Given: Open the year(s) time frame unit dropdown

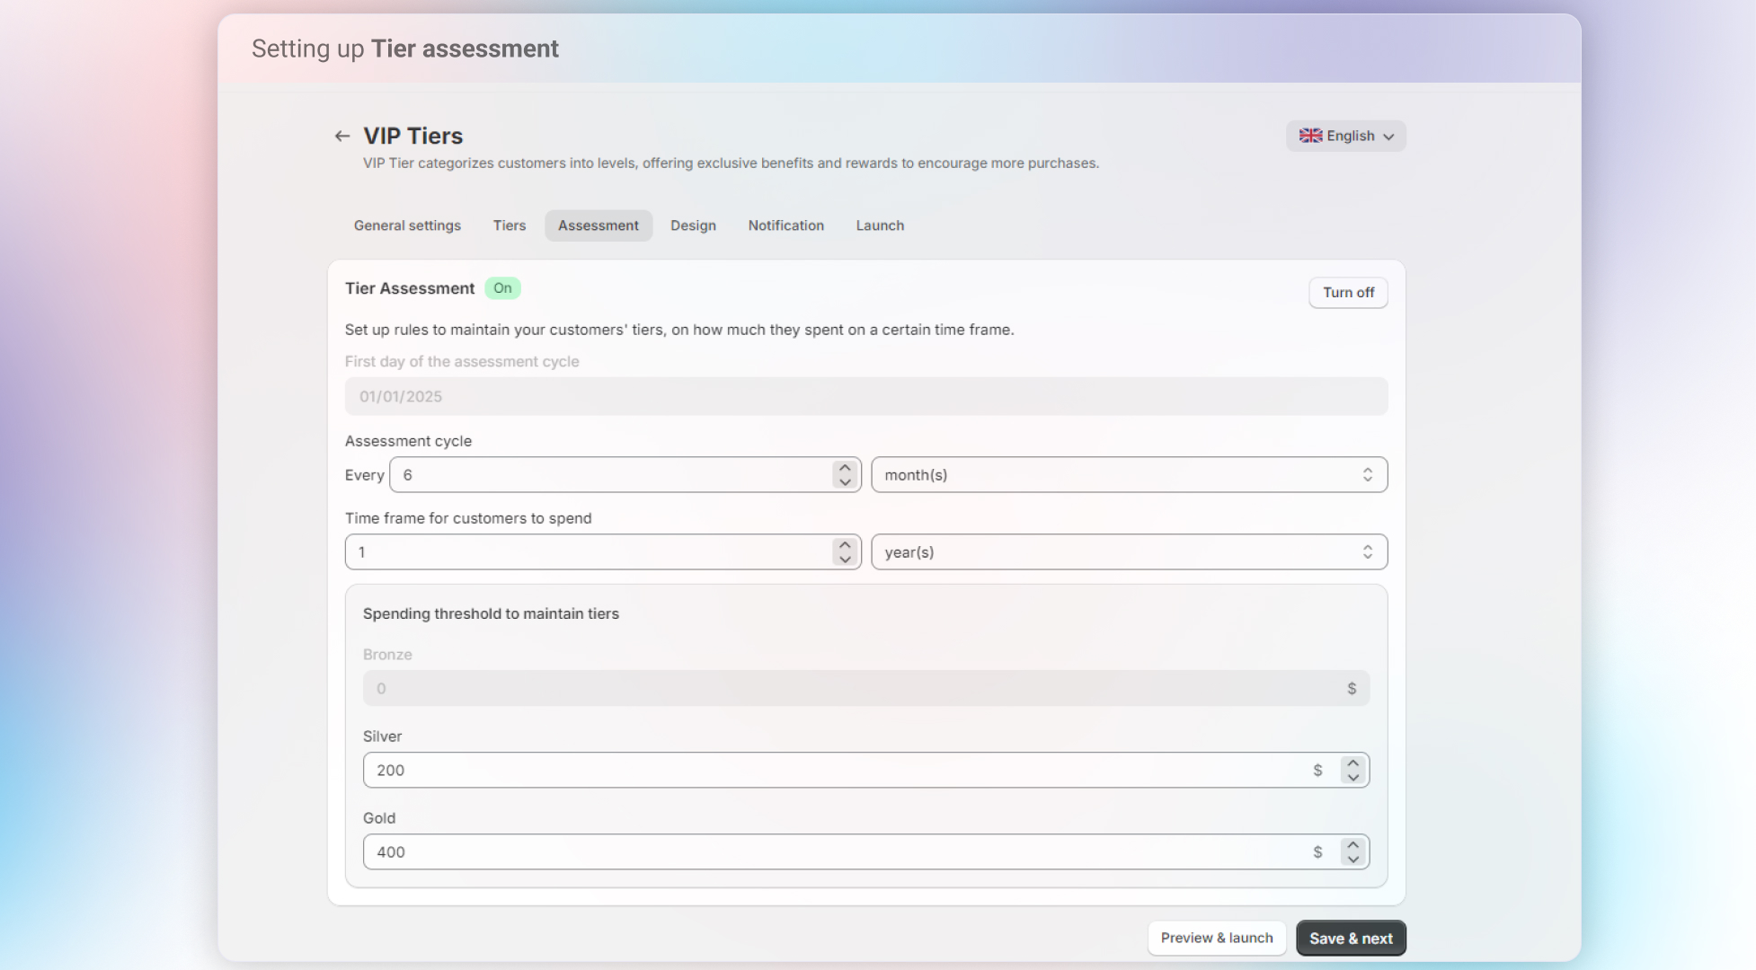Looking at the screenshot, I should (x=1128, y=552).
